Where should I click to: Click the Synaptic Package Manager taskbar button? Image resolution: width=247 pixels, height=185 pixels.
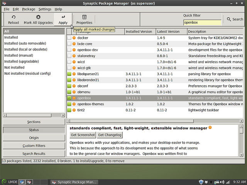coord(74,182)
